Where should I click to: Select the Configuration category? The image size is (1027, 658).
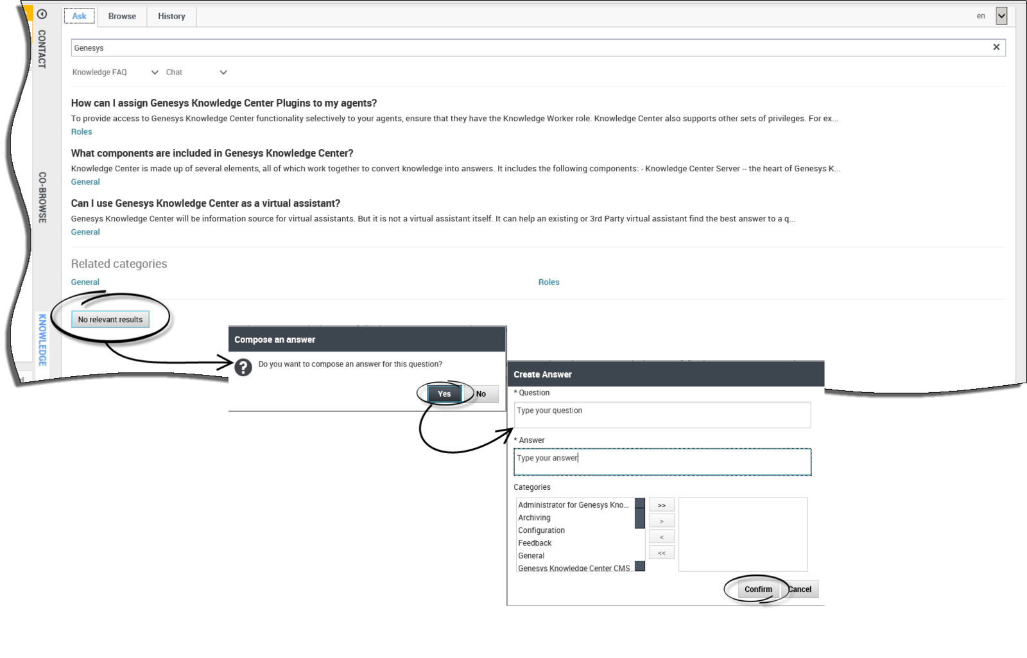coord(542,530)
